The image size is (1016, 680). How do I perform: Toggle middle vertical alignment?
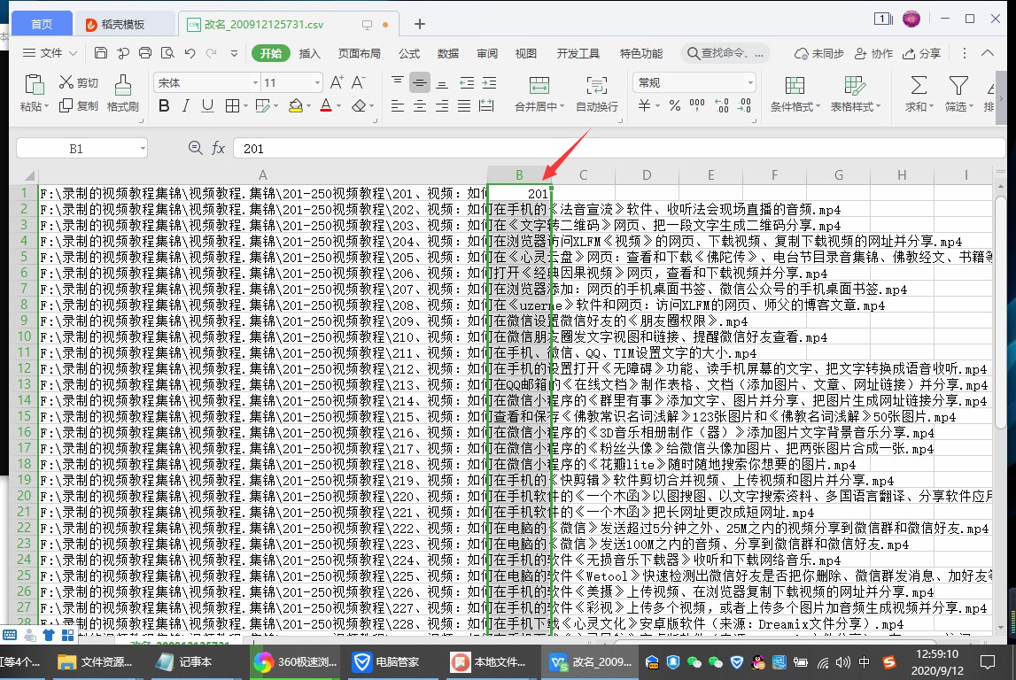[420, 82]
